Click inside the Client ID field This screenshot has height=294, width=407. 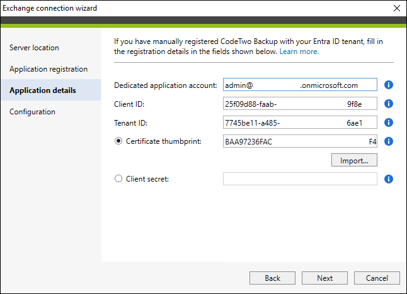(x=300, y=104)
